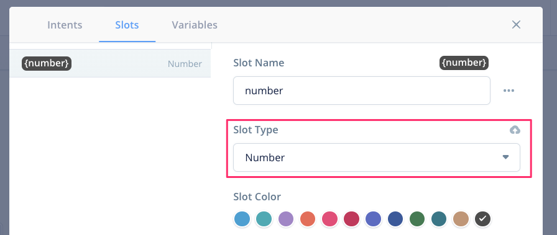Image resolution: width=557 pixels, height=235 pixels.
Task: Switch to the Intents tab
Action: [x=65, y=25]
